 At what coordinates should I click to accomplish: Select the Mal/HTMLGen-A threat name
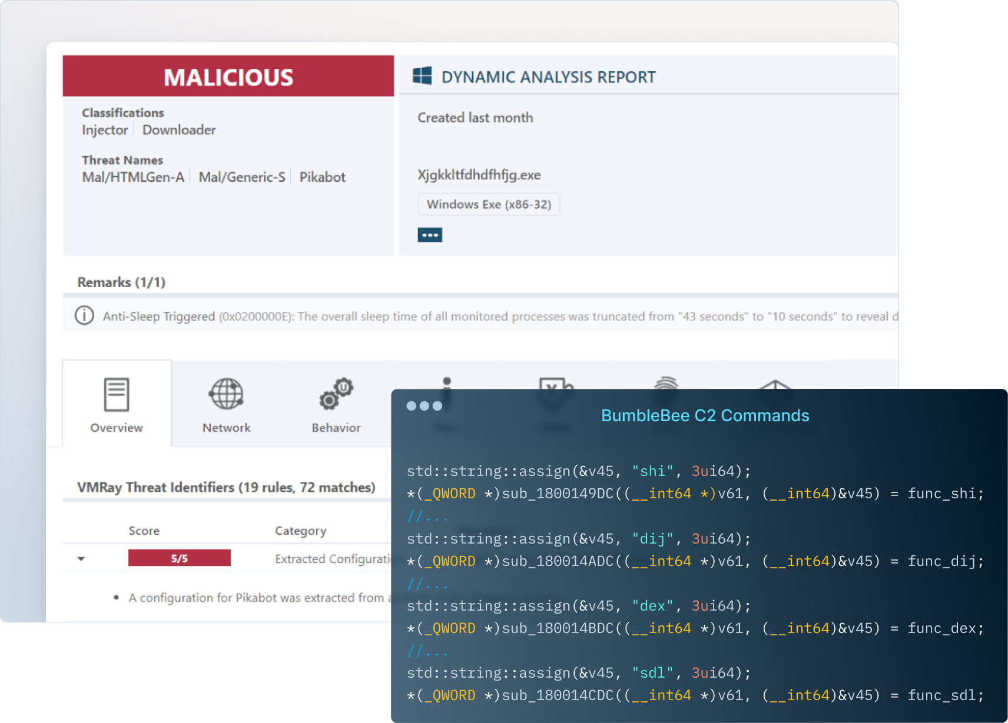[133, 177]
